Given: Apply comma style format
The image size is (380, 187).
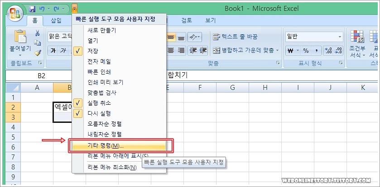Looking at the screenshot, I should click(x=316, y=51).
